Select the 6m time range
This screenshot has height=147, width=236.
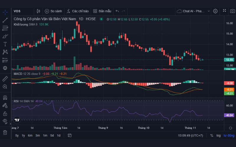[30, 136]
